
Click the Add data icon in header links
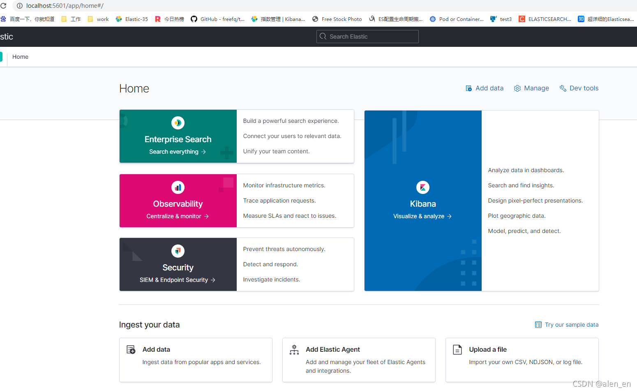[469, 88]
